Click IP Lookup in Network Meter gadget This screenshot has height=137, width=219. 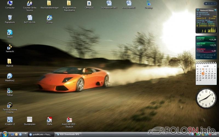tap(213, 18)
